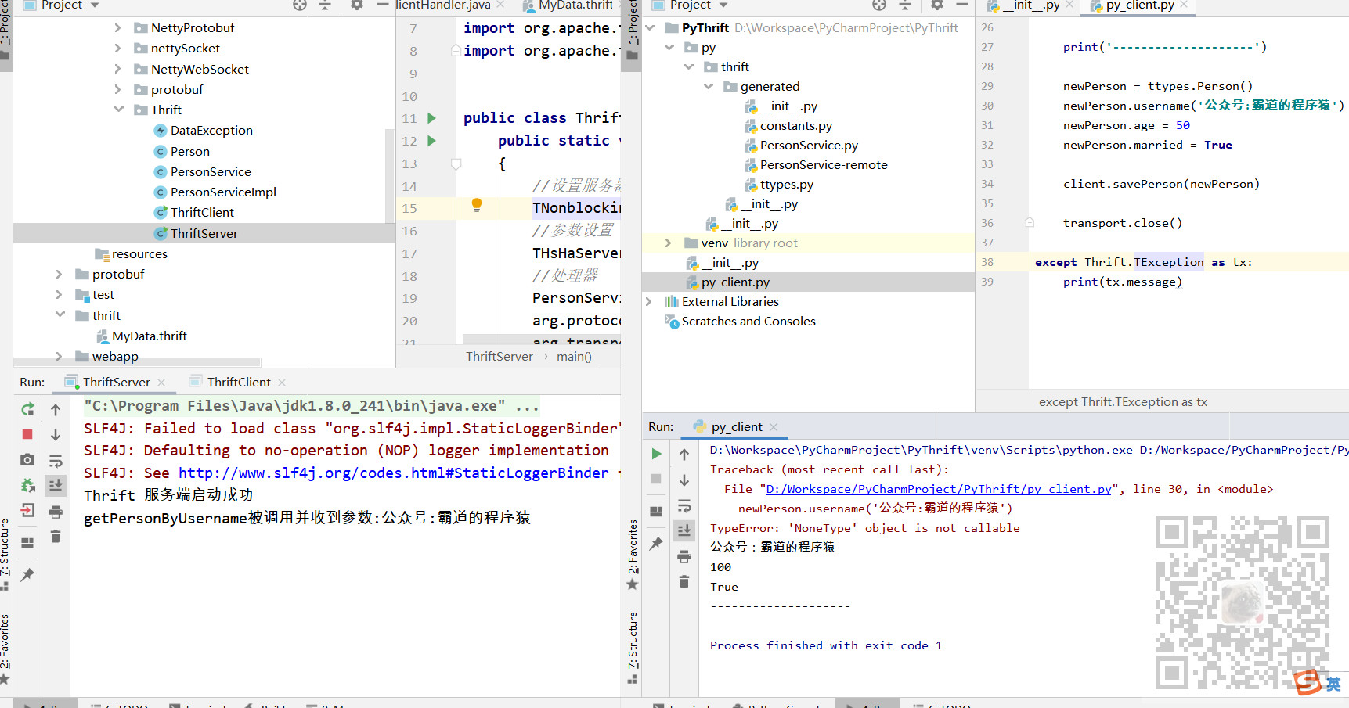Click the Sogou input method icon
Image resolution: width=1349 pixels, height=708 pixels.
click(1308, 682)
